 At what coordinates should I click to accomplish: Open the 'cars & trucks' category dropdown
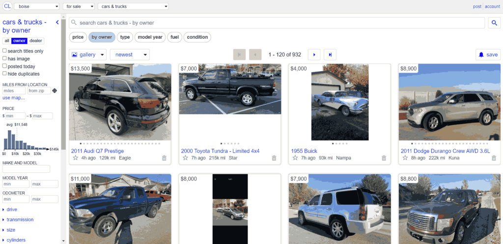(x=133, y=6)
